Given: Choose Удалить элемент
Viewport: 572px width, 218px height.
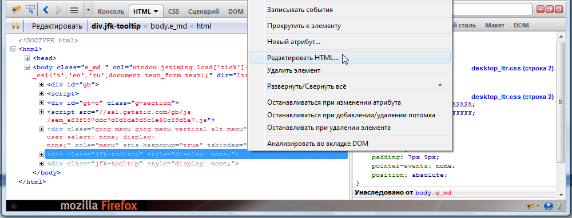Looking at the screenshot, I should (350, 70).
